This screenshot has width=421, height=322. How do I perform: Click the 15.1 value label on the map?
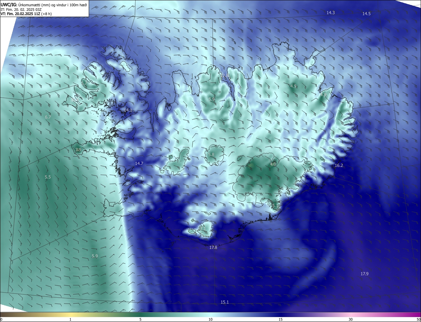tap(225, 302)
